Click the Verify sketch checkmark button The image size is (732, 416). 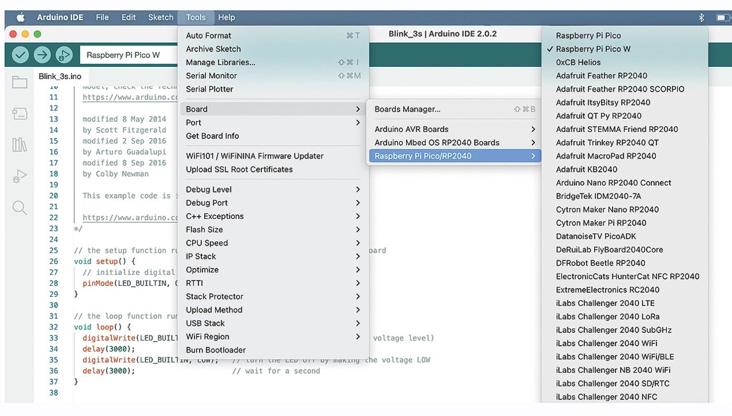[x=20, y=55]
